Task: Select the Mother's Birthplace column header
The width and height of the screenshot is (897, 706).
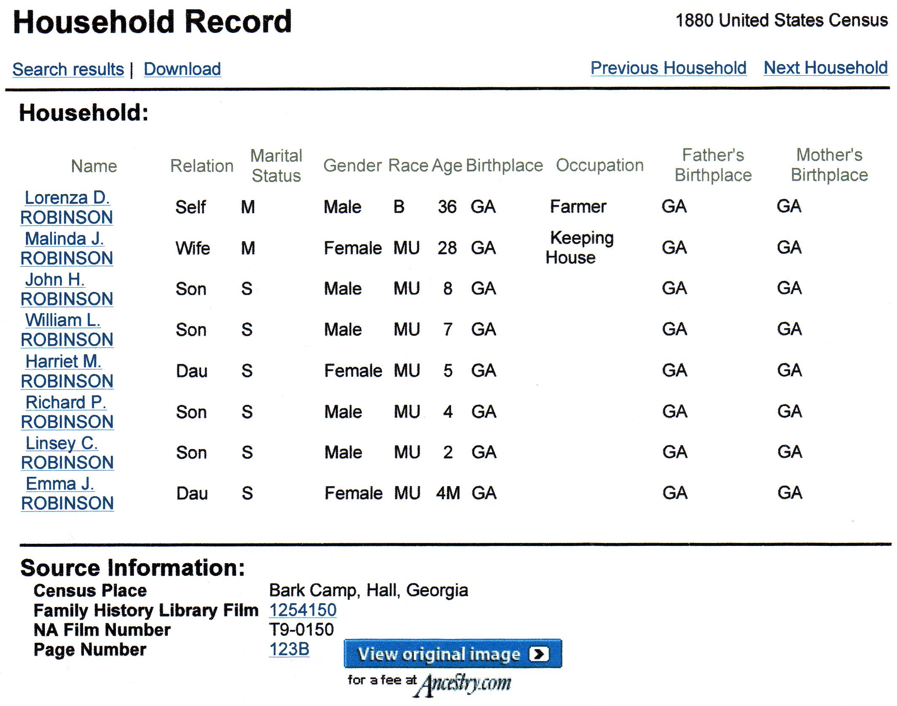Action: (829, 165)
